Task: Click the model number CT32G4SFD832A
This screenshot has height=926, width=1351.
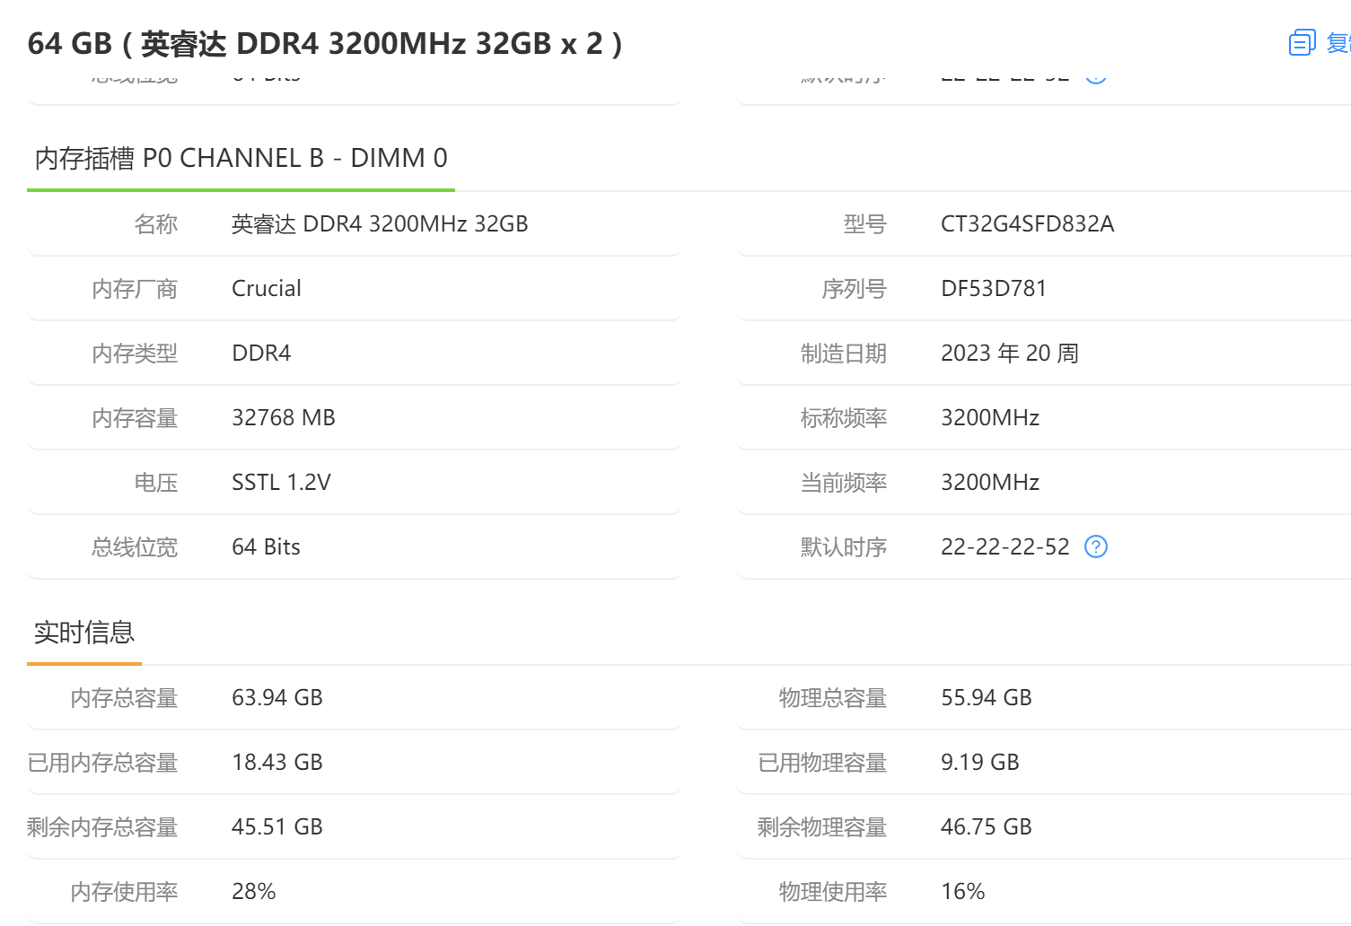Action: [1027, 223]
